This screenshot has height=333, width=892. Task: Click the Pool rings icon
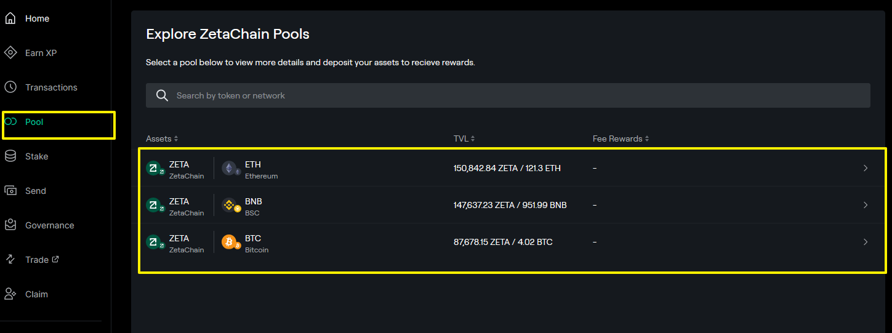pos(10,122)
